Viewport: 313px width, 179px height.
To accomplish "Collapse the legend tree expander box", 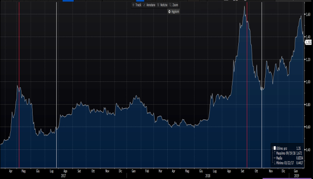I will [271, 148].
